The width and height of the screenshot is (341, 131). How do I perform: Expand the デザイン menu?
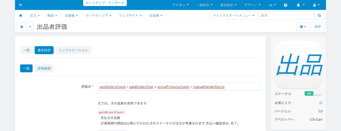tap(252, 5)
